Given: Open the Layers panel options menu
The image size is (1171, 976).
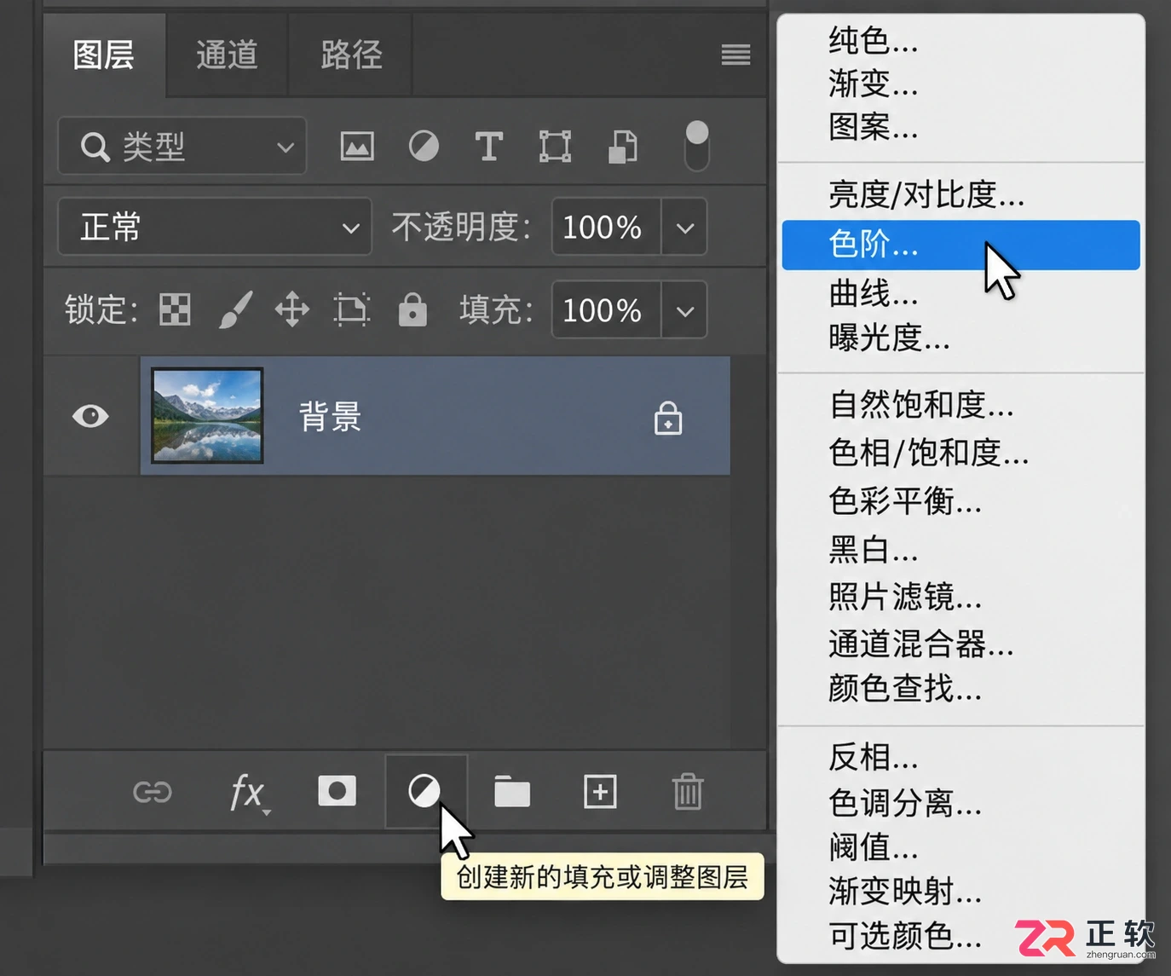Looking at the screenshot, I should pos(735,55).
